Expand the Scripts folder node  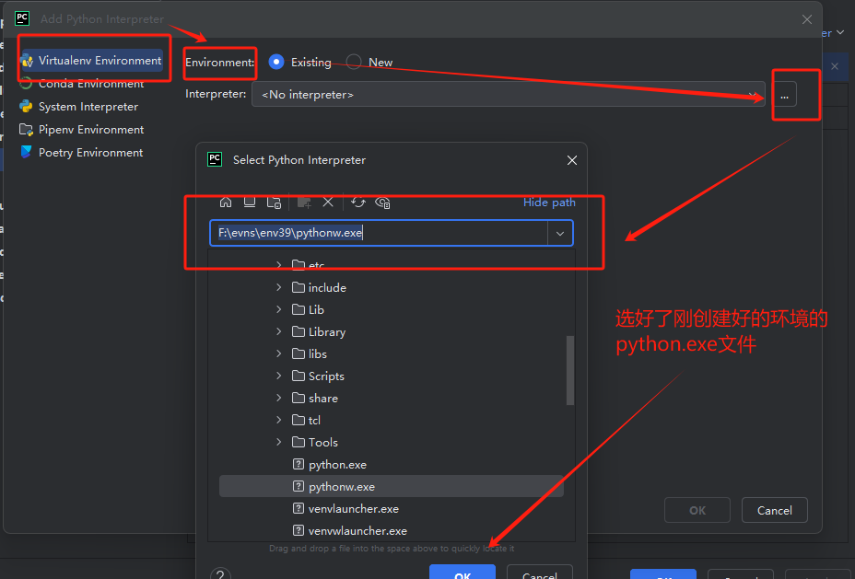point(278,376)
